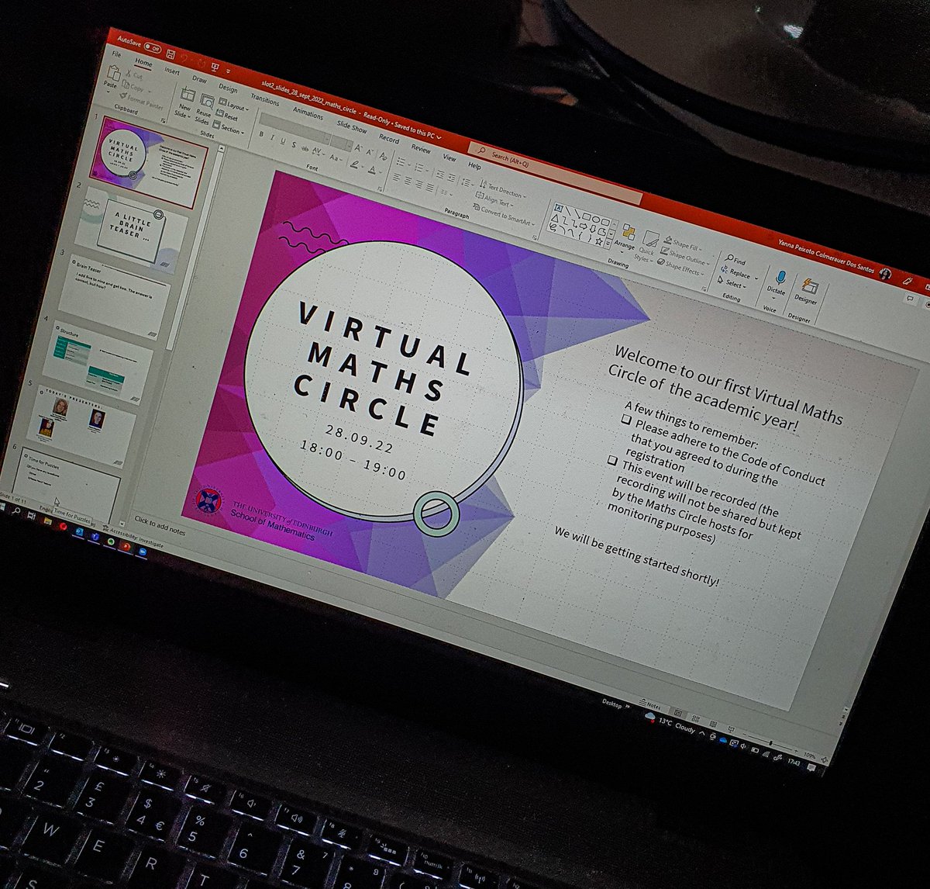Expand the Shape Fill dropdown
The image size is (930, 889).
[x=683, y=244]
